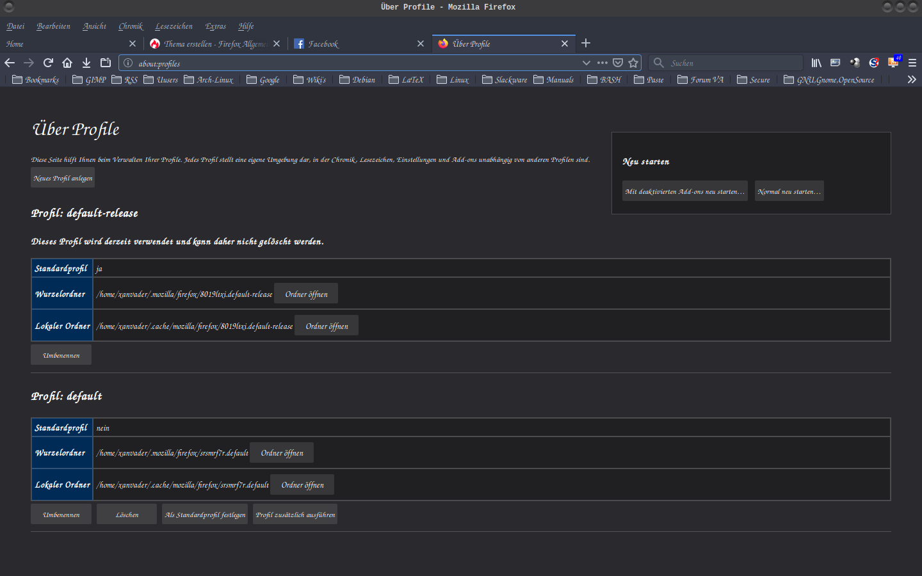
Task: Open the Library view icon
Action: [x=816, y=63]
